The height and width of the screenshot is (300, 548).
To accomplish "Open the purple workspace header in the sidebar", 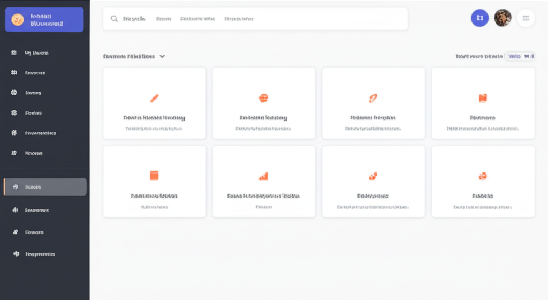I will [x=44, y=20].
